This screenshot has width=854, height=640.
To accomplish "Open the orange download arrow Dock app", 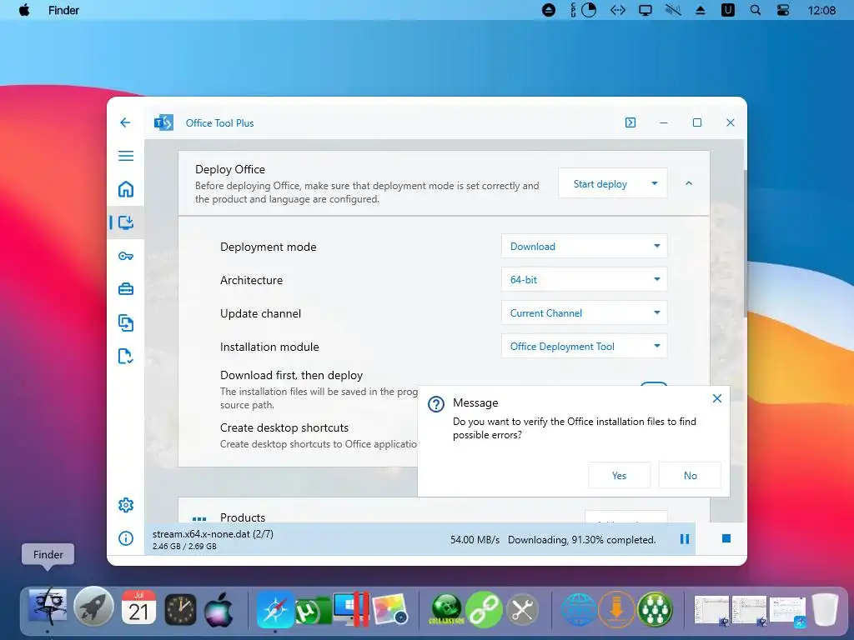I will click(616, 609).
